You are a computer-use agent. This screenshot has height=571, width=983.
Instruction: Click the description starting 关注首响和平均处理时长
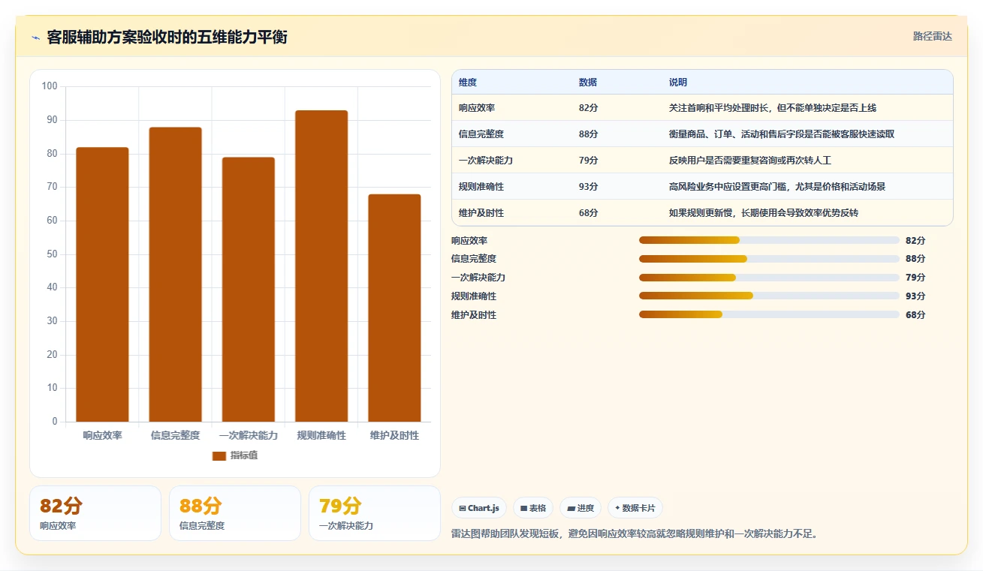coord(773,108)
